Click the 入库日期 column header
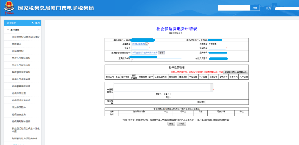Image resolution: width=299 pixels, height=145 pixels. 244,77
